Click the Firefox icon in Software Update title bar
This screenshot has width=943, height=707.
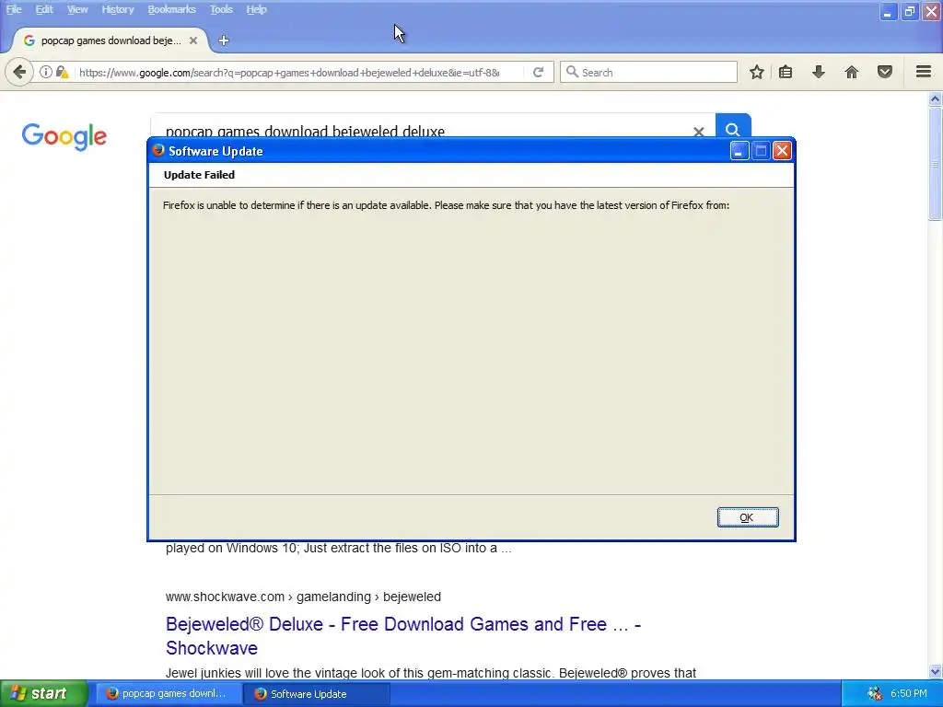158,150
